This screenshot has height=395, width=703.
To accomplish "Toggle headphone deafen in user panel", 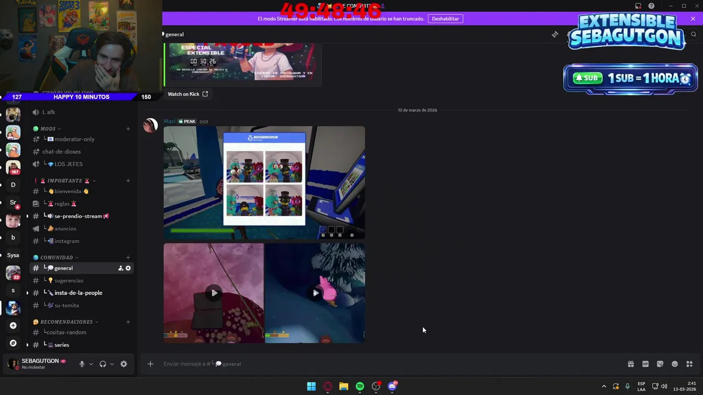I will tap(103, 364).
